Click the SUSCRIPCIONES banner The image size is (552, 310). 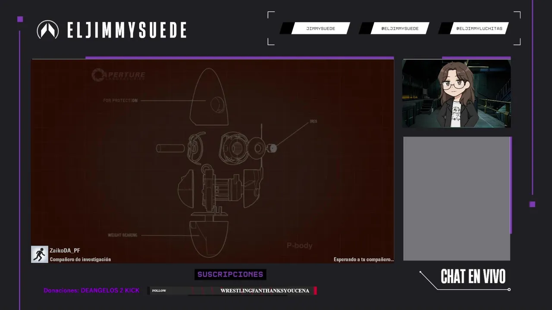click(230, 274)
